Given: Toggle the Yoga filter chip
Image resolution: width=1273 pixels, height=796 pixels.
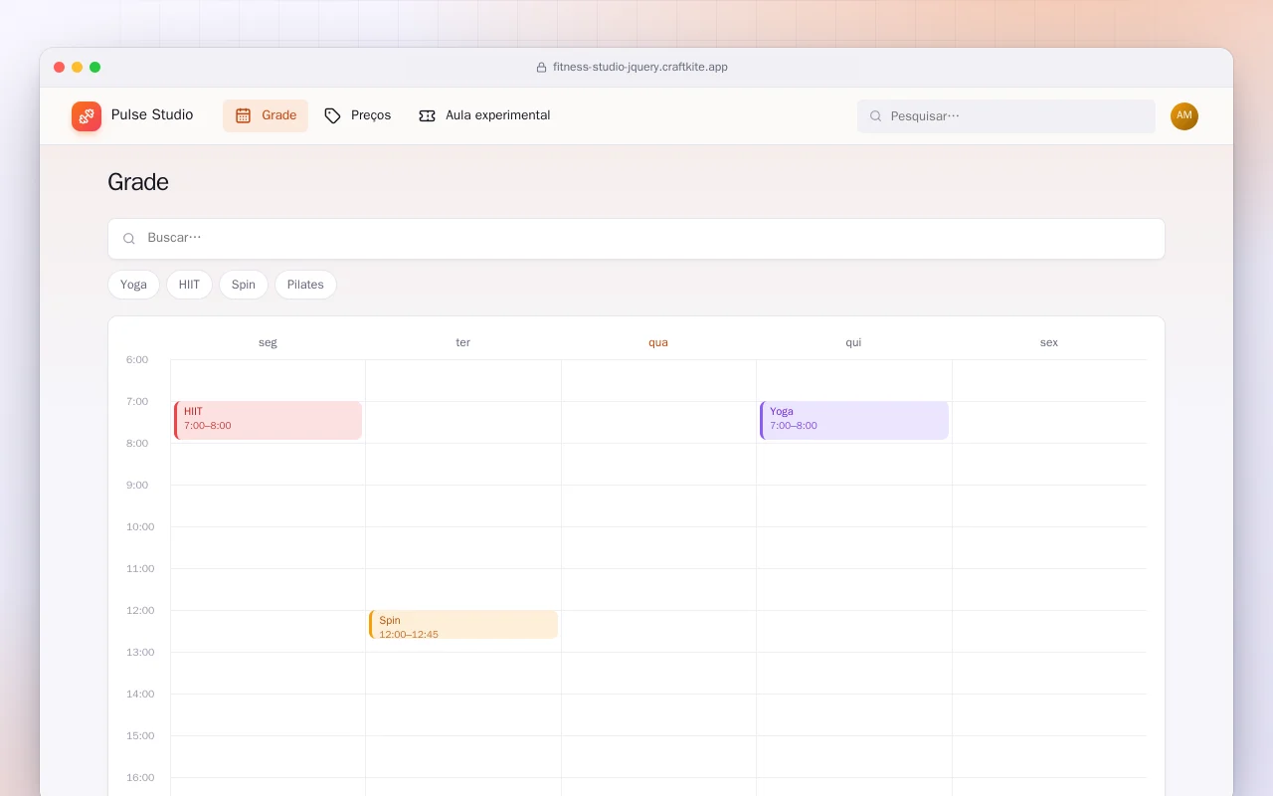Looking at the screenshot, I should point(133,285).
